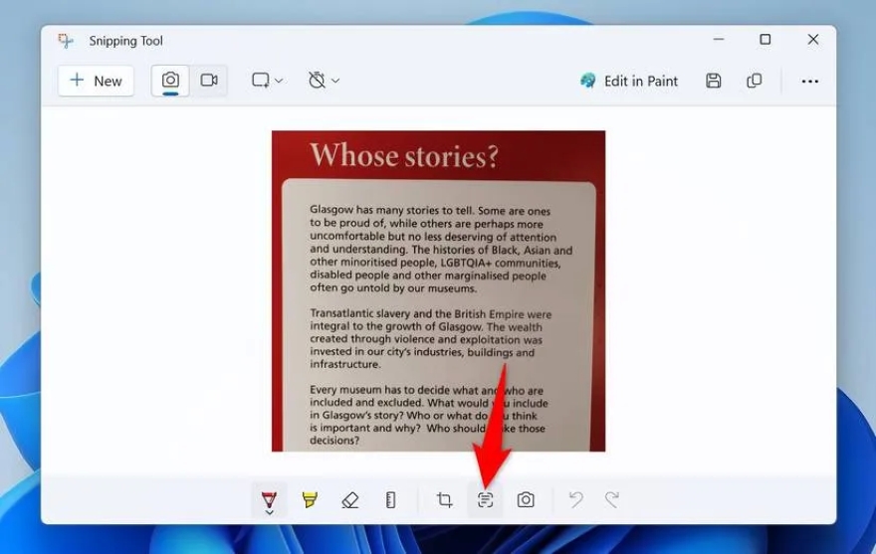Click the camera icon in bottom toolbar

526,500
